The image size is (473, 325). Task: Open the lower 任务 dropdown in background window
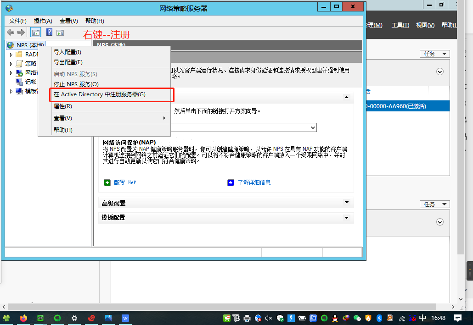coord(435,204)
